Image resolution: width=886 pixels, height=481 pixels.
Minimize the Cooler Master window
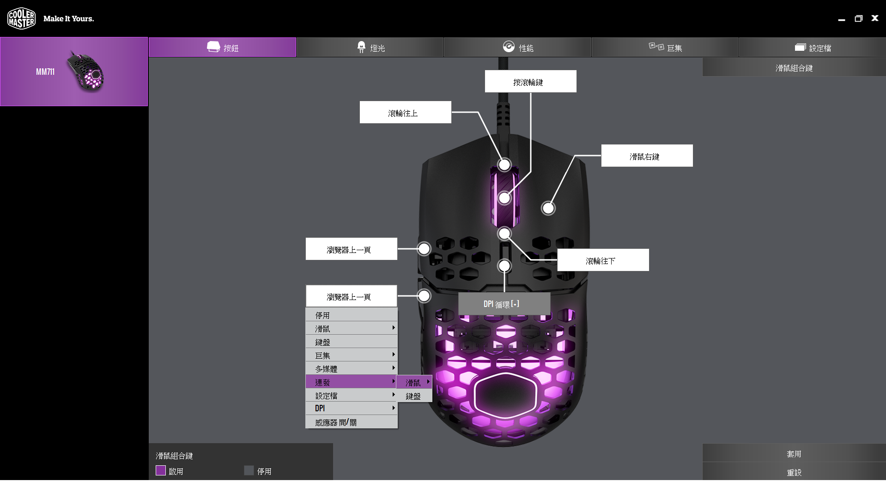(842, 19)
